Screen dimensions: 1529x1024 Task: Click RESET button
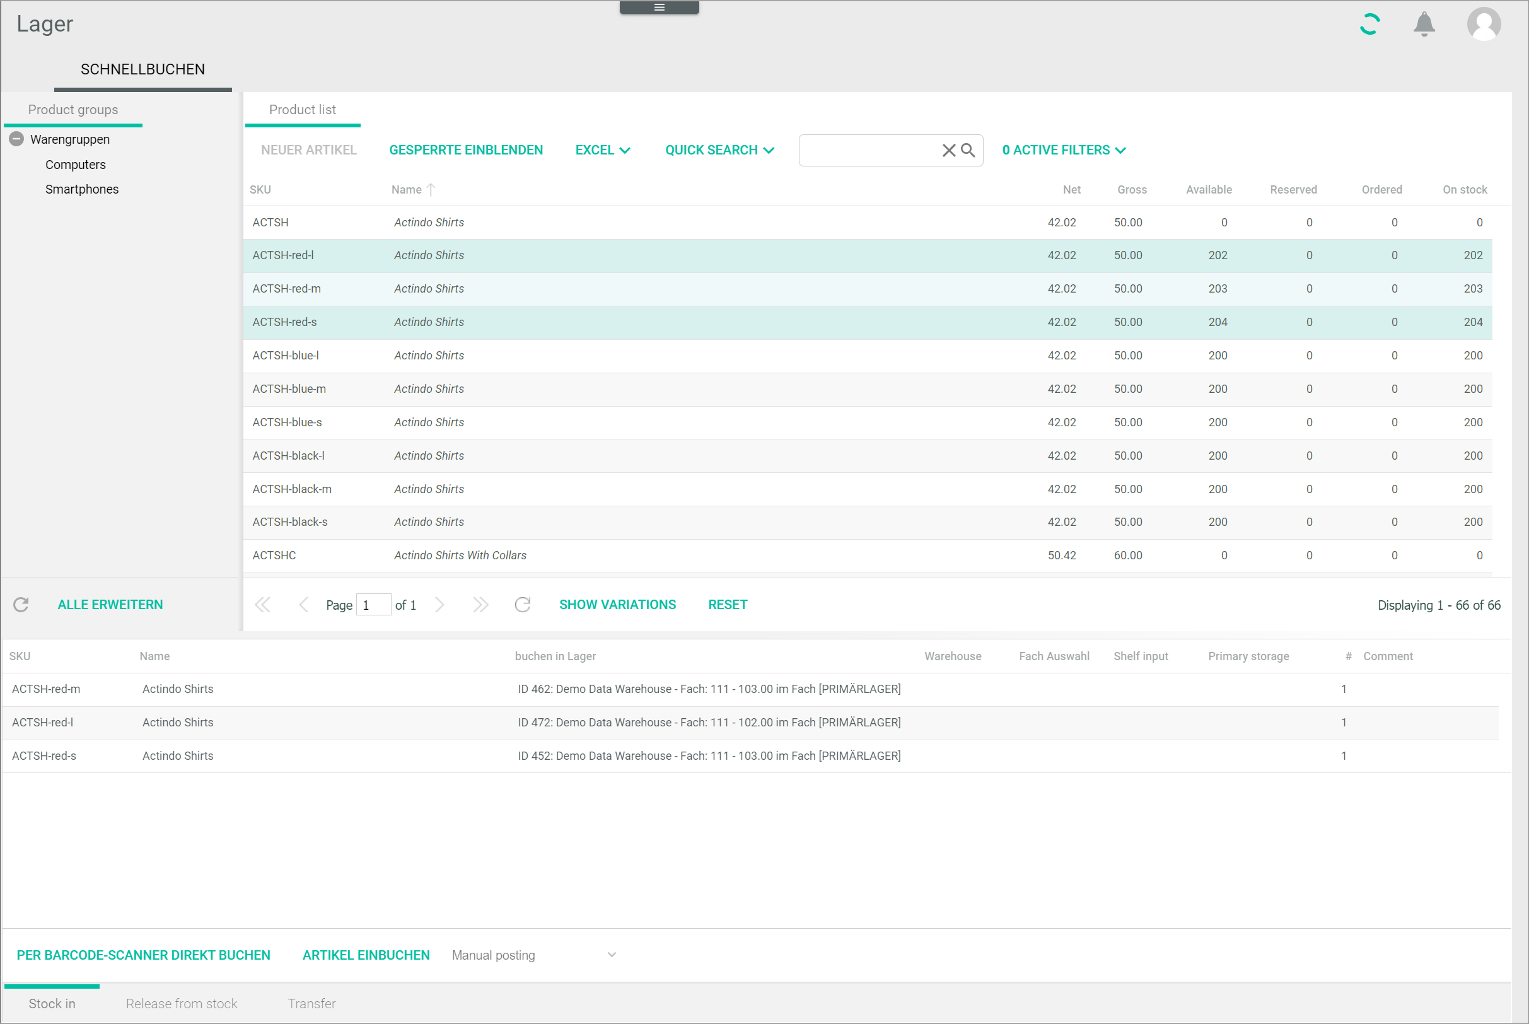pyautogui.click(x=728, y=605)
